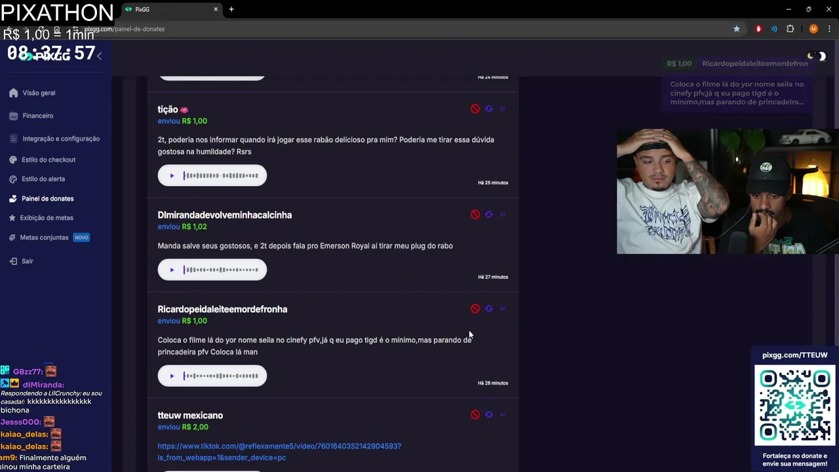839x472 pixels.
Task: Open the Chrome three-dot menu
Action: pos(829,29)
